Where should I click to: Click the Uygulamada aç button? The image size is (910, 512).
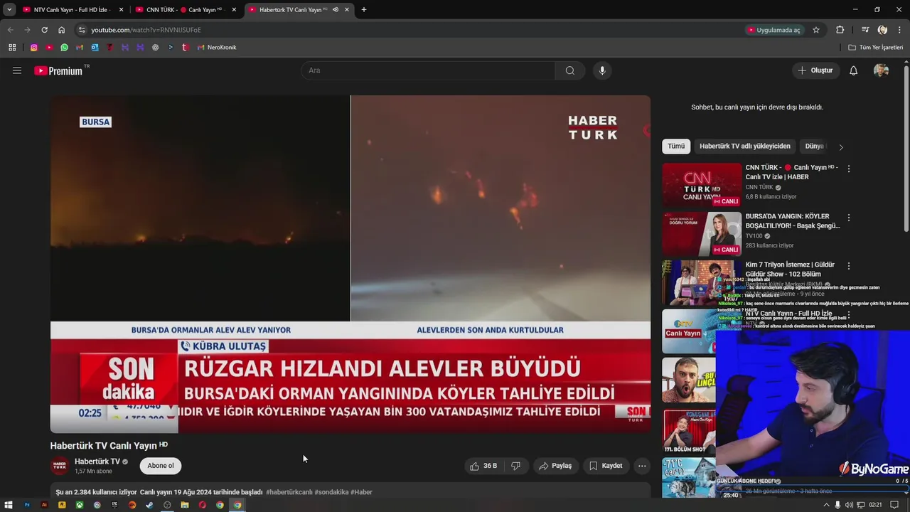773,30
